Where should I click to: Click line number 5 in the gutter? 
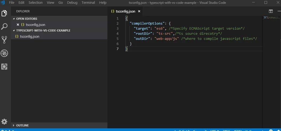point(117,38)
